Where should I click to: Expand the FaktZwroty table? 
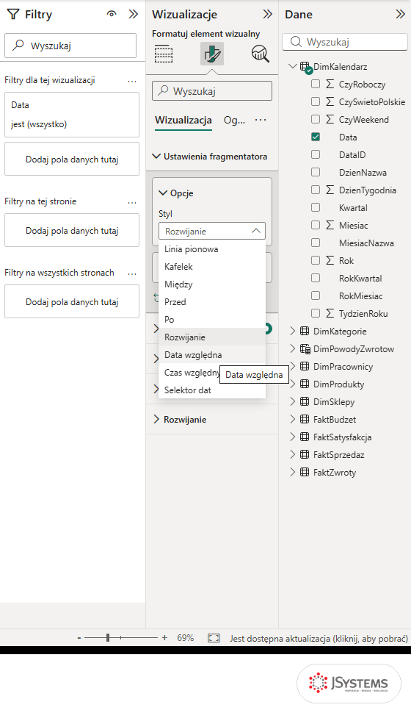(x=292, y=472)
